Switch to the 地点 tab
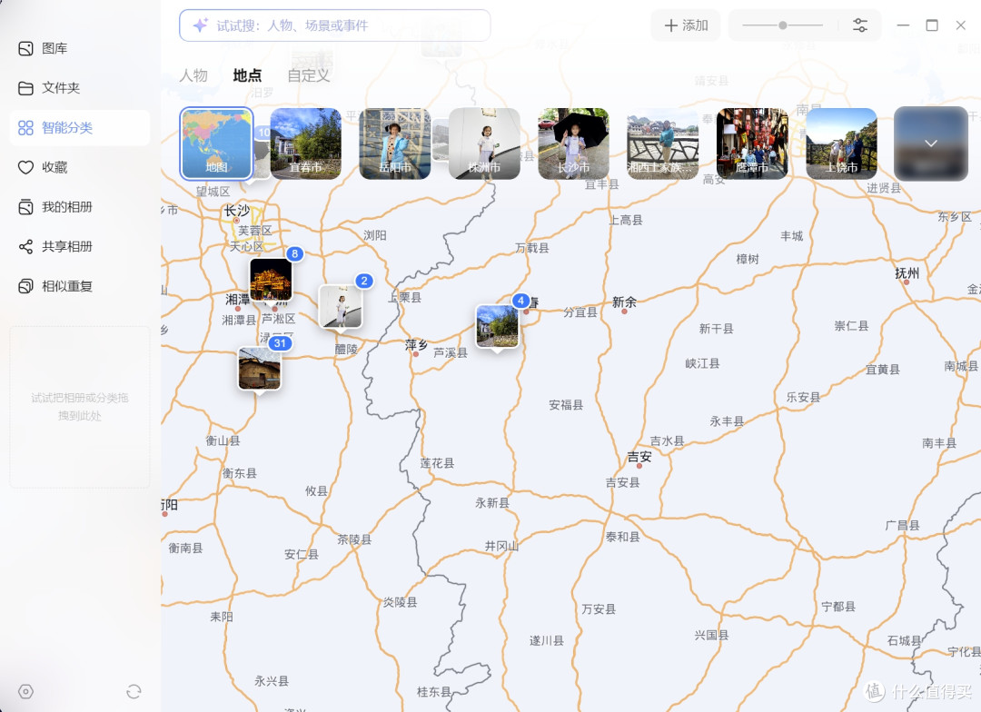This screenshot has width=981, height=712. tap(247, 75)
